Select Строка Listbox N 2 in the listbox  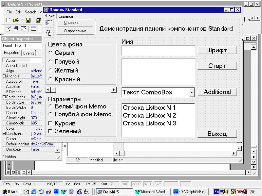point(149,115)
